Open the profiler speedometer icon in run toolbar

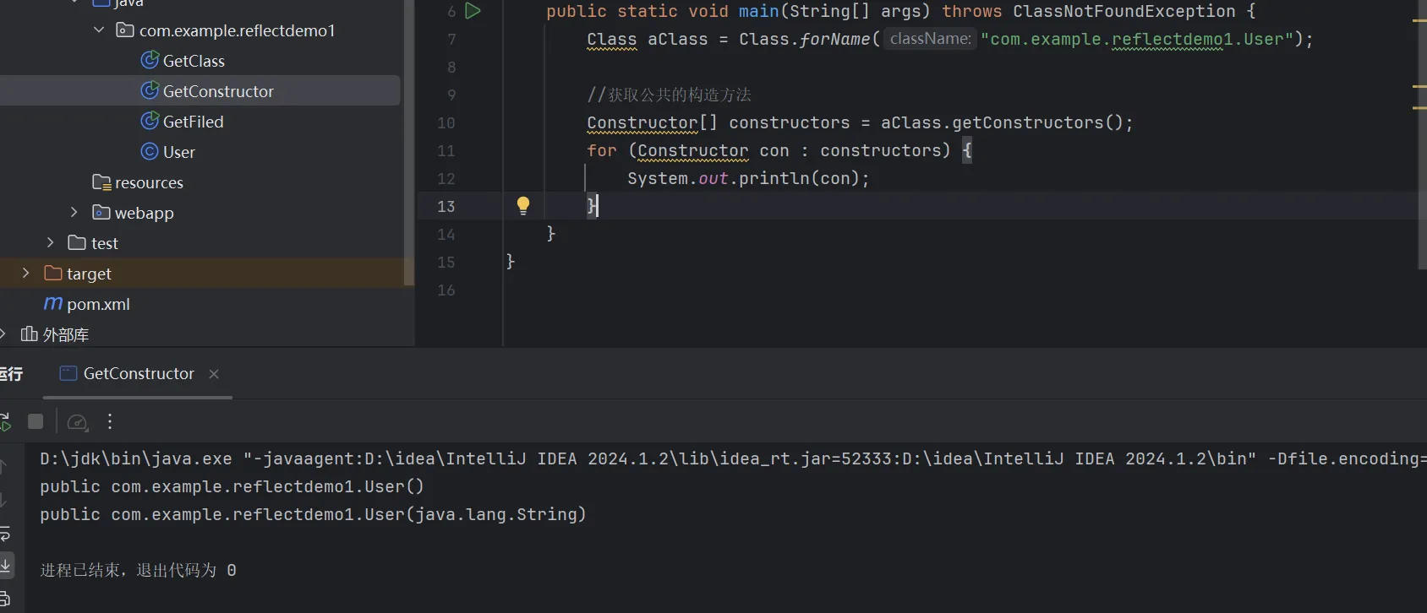coord(77,422)
